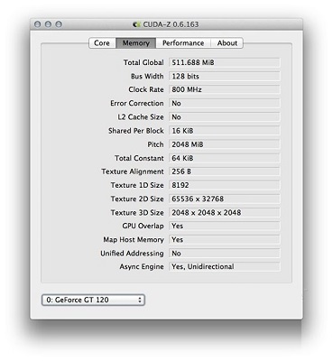
Task: Switch to the Core tab
Action: 102,43
